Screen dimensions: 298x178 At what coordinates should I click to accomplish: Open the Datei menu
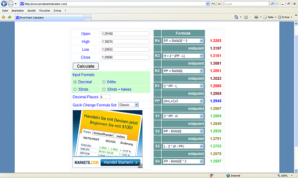5,10
